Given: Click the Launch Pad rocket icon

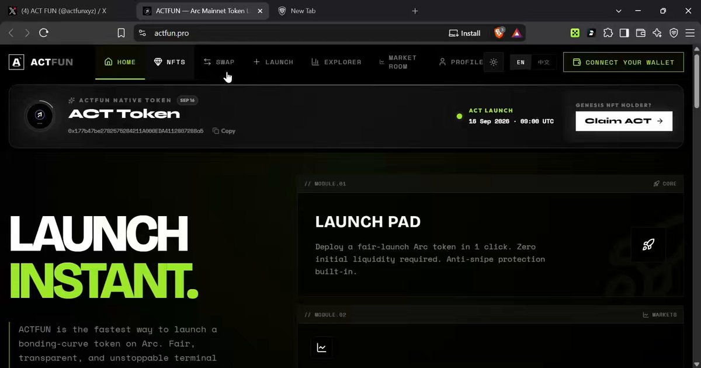Looking at the screenshot, I should (x=648, y=245).
